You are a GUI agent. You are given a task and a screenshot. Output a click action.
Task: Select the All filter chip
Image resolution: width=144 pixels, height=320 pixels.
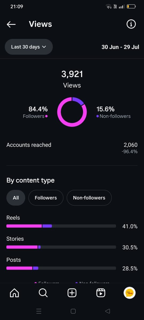click(16, 198)
